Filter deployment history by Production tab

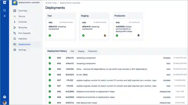coord(92,51)
